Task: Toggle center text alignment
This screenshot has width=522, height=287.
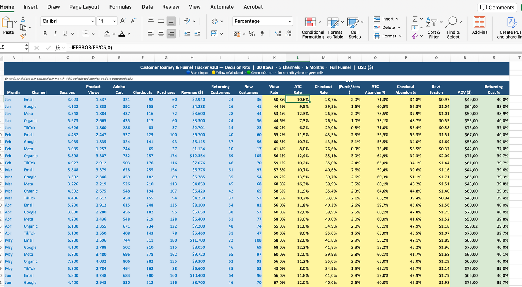Action: coord(161,34)
